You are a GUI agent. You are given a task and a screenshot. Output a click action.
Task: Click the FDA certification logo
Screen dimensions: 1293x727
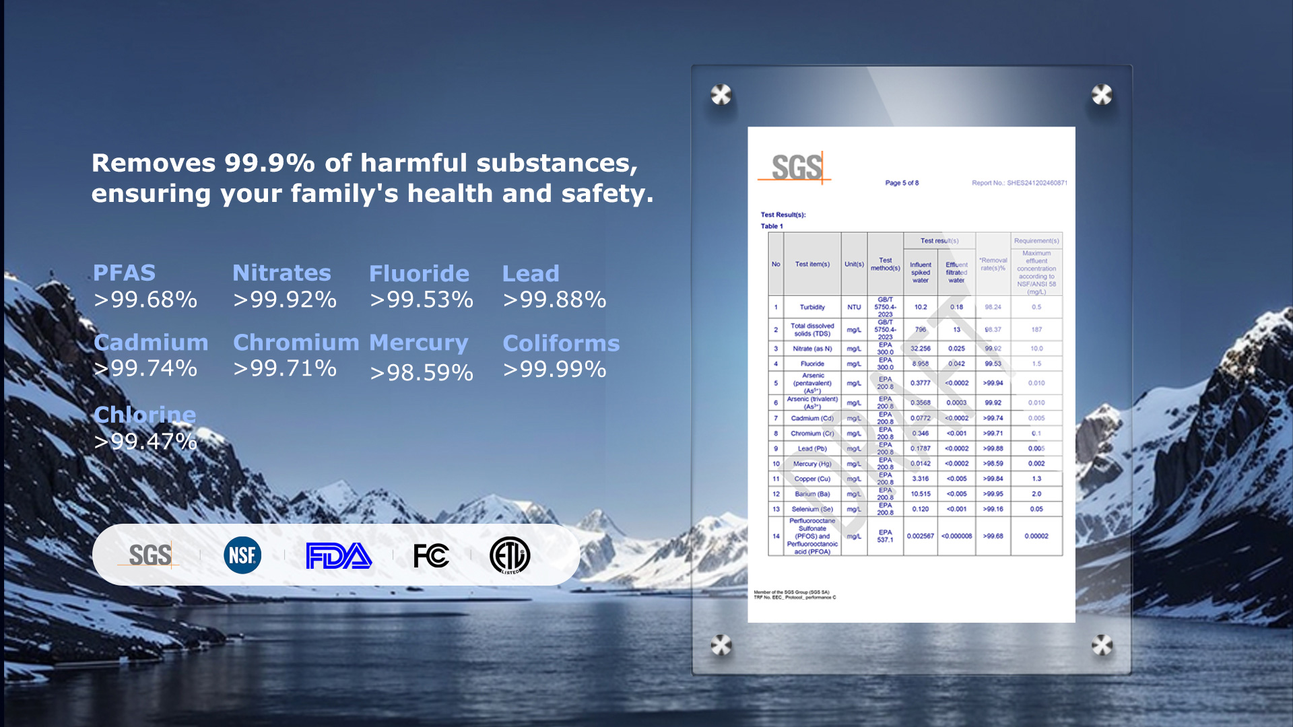(x=339, y=555)
